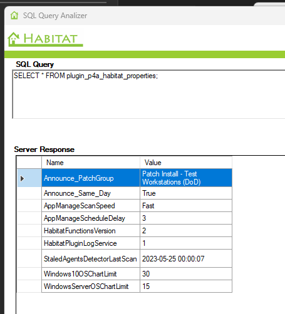Screen dimensions: 285x314
Task: Click value 2 for HabitatFunctionsVersion
Action: click(186, 231)
